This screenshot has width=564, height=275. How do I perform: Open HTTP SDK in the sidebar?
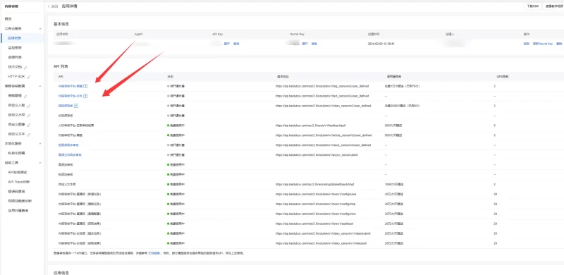(x=16, y=77)
